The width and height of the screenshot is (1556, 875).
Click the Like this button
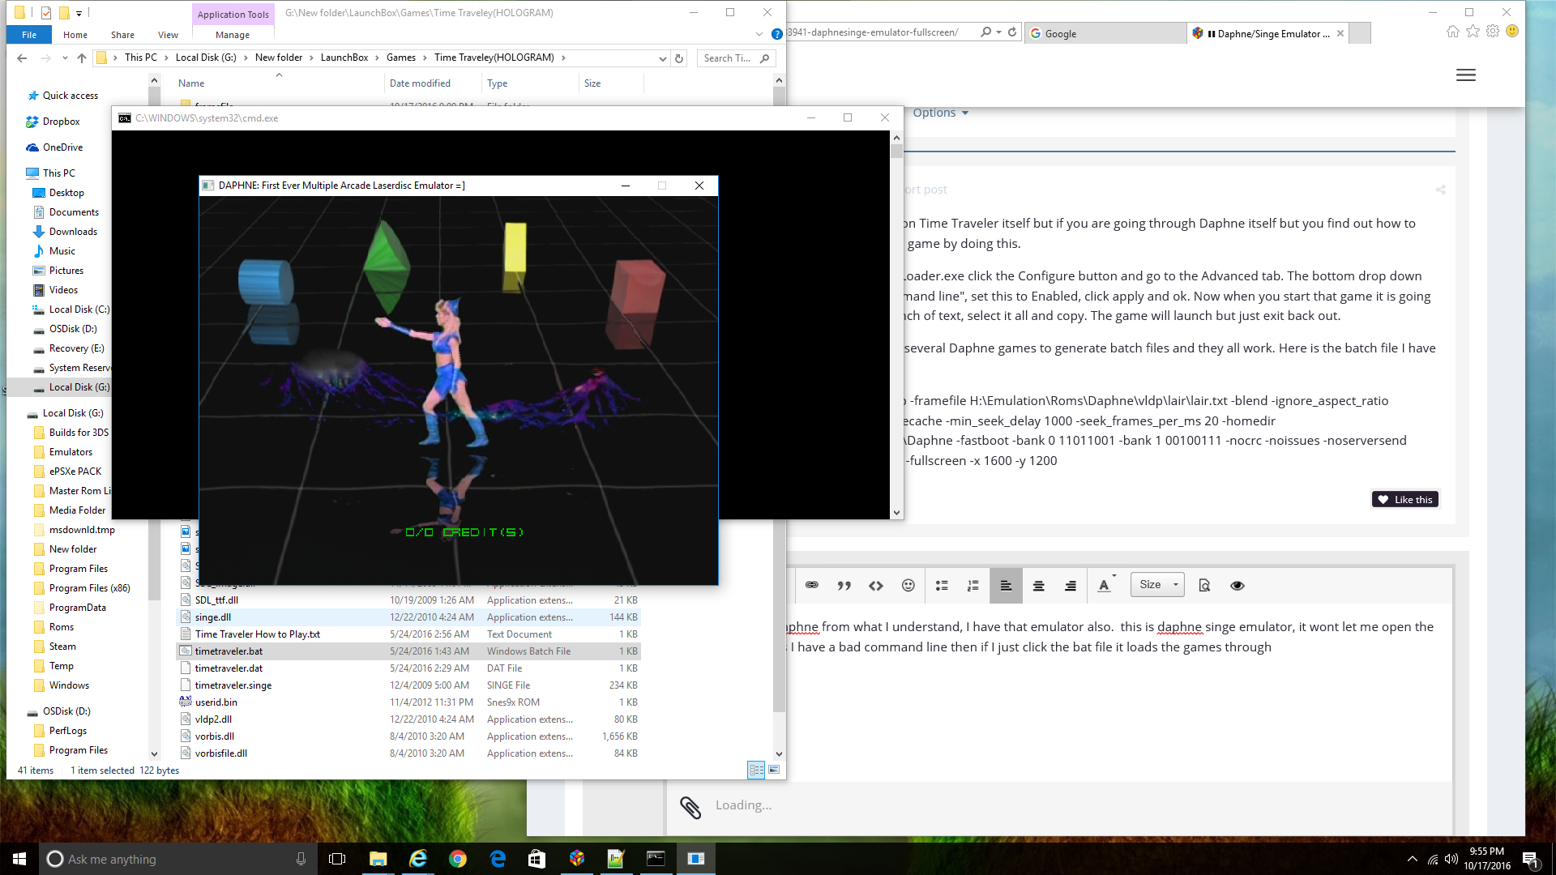pos(1405,499)
